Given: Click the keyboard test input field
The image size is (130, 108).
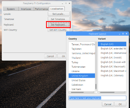Looking at the screenshot, I should click(x=97, y=98).
